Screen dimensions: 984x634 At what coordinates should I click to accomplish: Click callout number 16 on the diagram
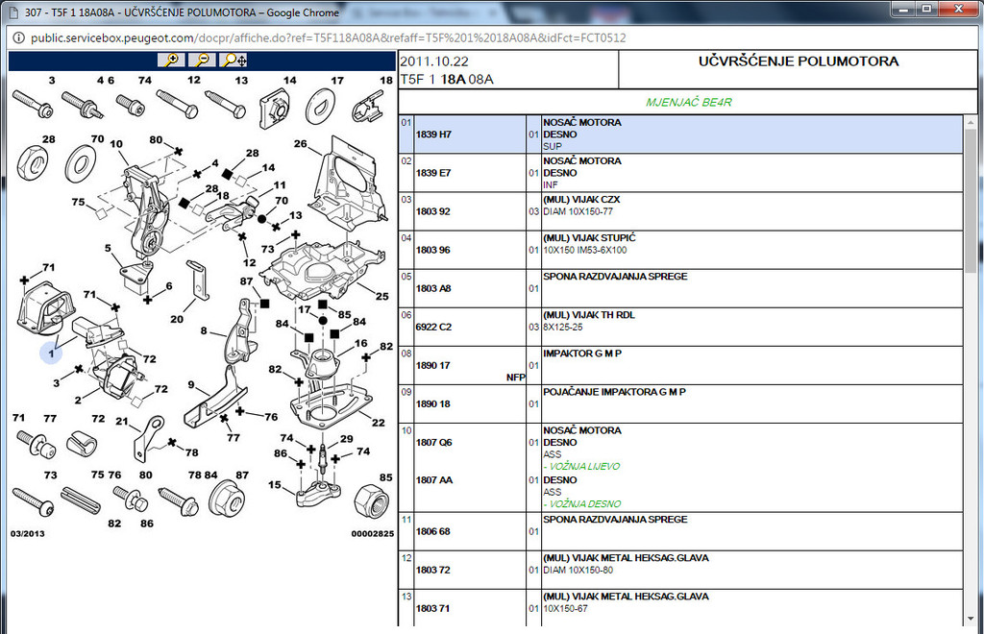pos(361,343)
